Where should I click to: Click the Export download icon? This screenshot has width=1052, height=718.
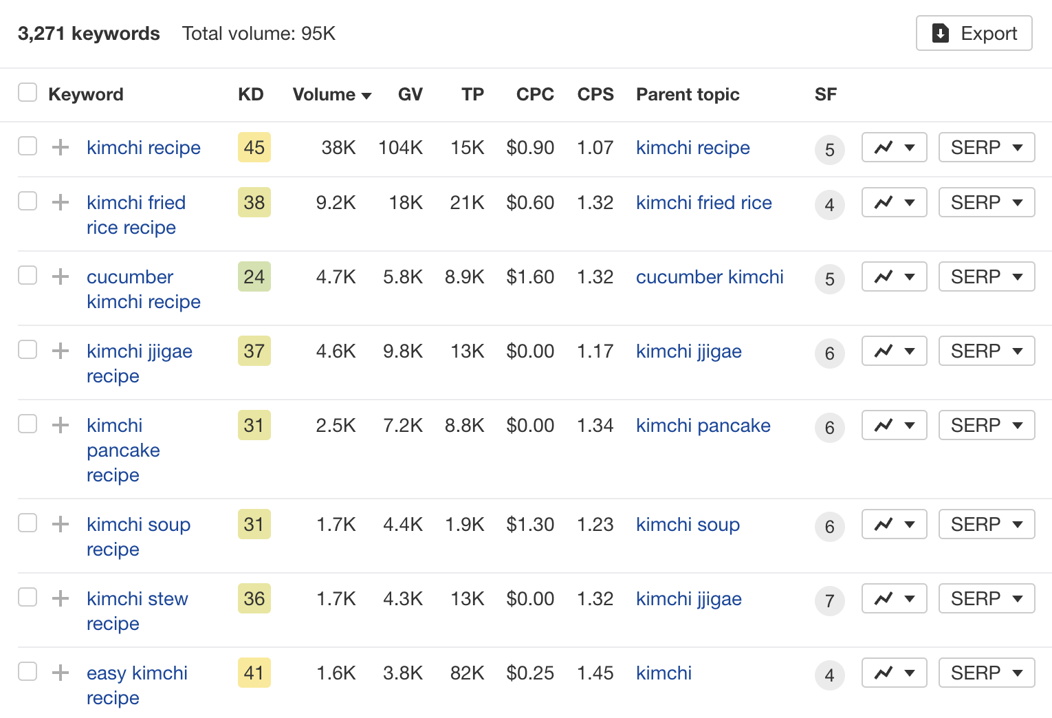click(x=939, y=32)
